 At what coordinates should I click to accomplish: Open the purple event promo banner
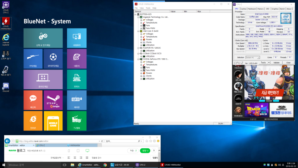point(257,110)
